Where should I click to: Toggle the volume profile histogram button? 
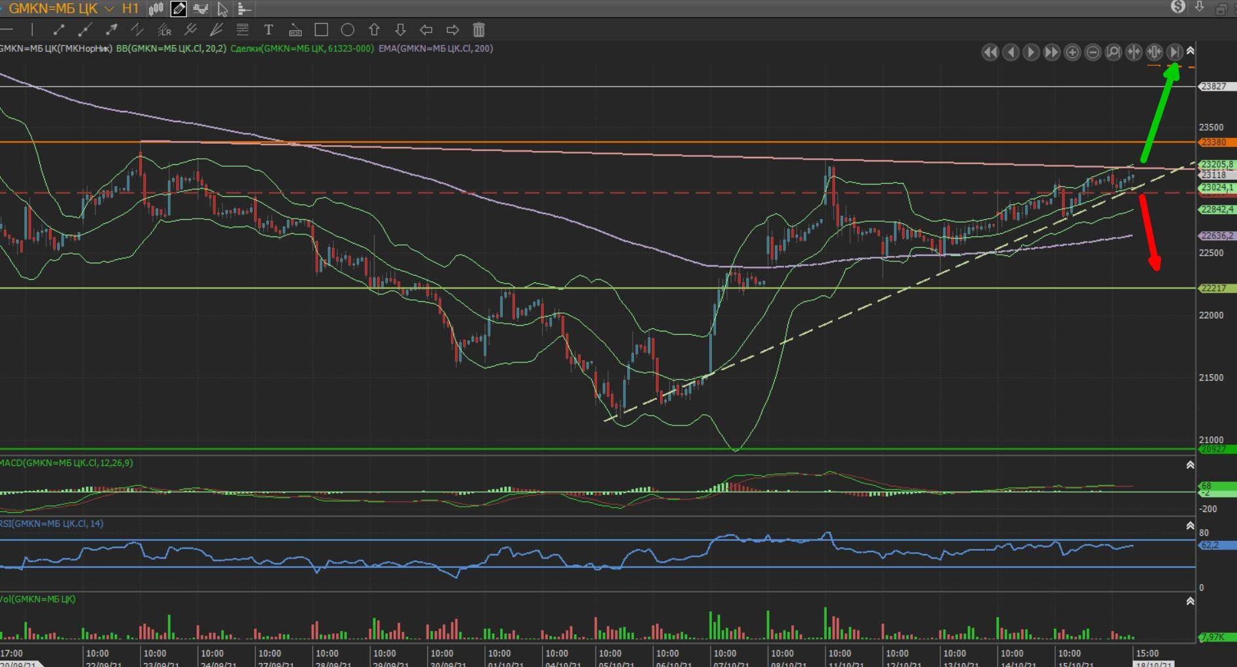(244, 9)
